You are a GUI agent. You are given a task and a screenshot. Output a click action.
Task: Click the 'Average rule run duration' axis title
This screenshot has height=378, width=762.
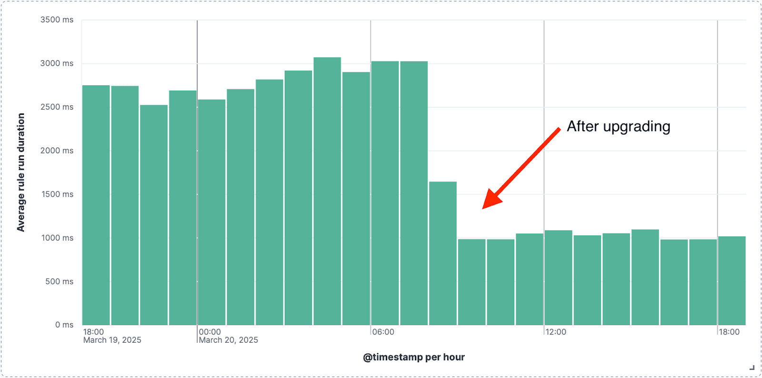[20, 173]
